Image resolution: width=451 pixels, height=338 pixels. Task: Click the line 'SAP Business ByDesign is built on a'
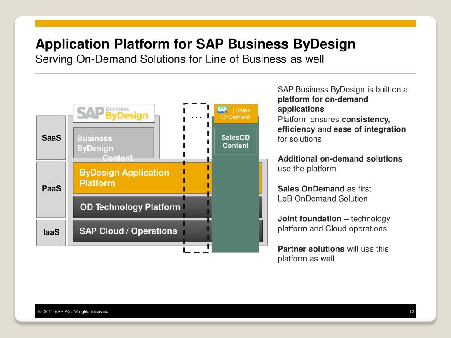(343, 90)
